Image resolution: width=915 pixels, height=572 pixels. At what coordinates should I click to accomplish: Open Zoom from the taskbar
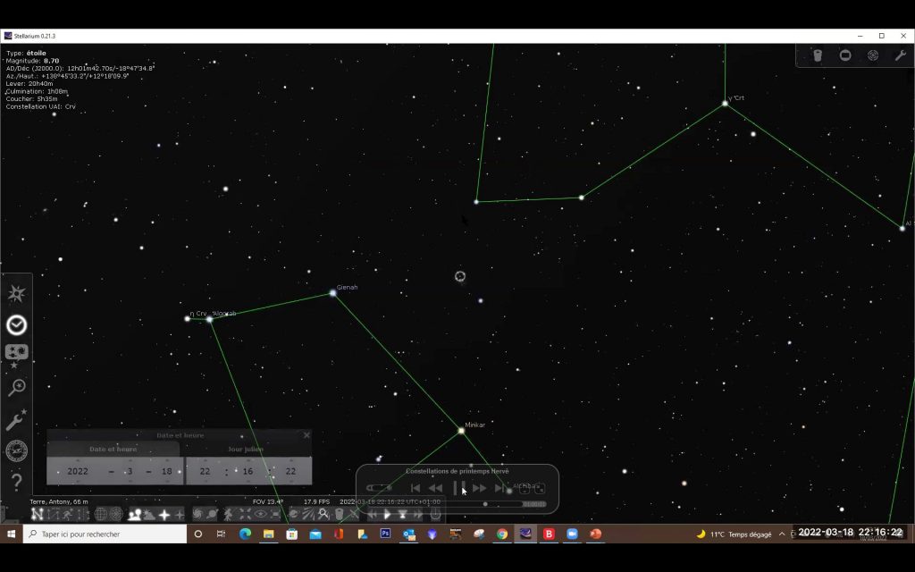click(572, 534)
